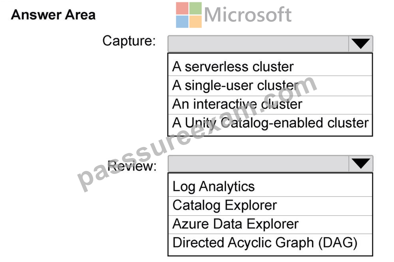Click the empty Capture combo box field
394x262 pixels.
[258, 44]
